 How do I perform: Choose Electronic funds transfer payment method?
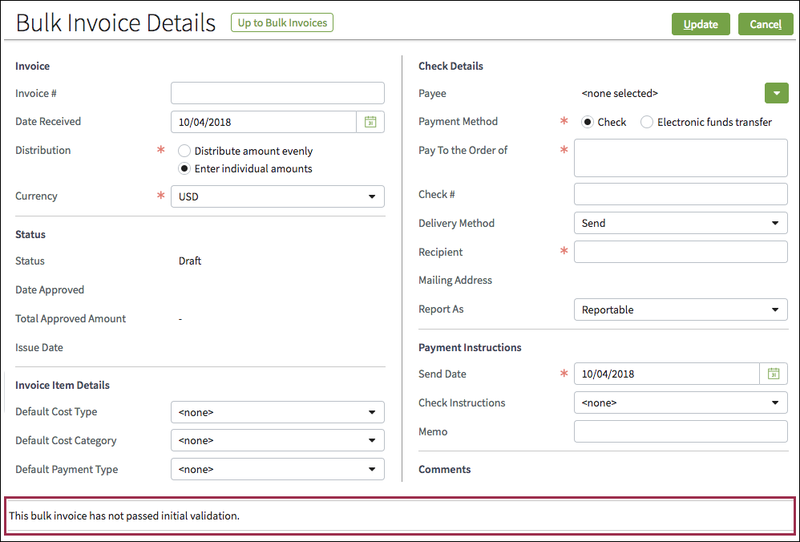point(647,122)
